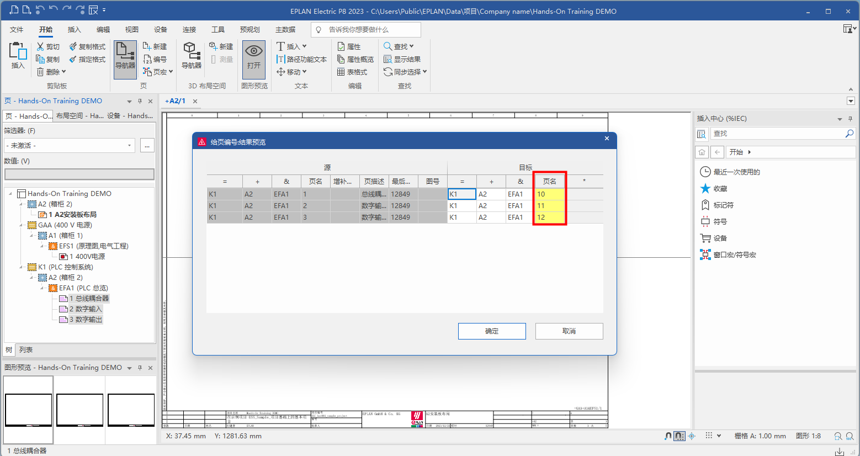The height and width of the screenshot is (456, 860).
Task: Click the 剪切 scissors icon
Action: click(x=41, y=47)
